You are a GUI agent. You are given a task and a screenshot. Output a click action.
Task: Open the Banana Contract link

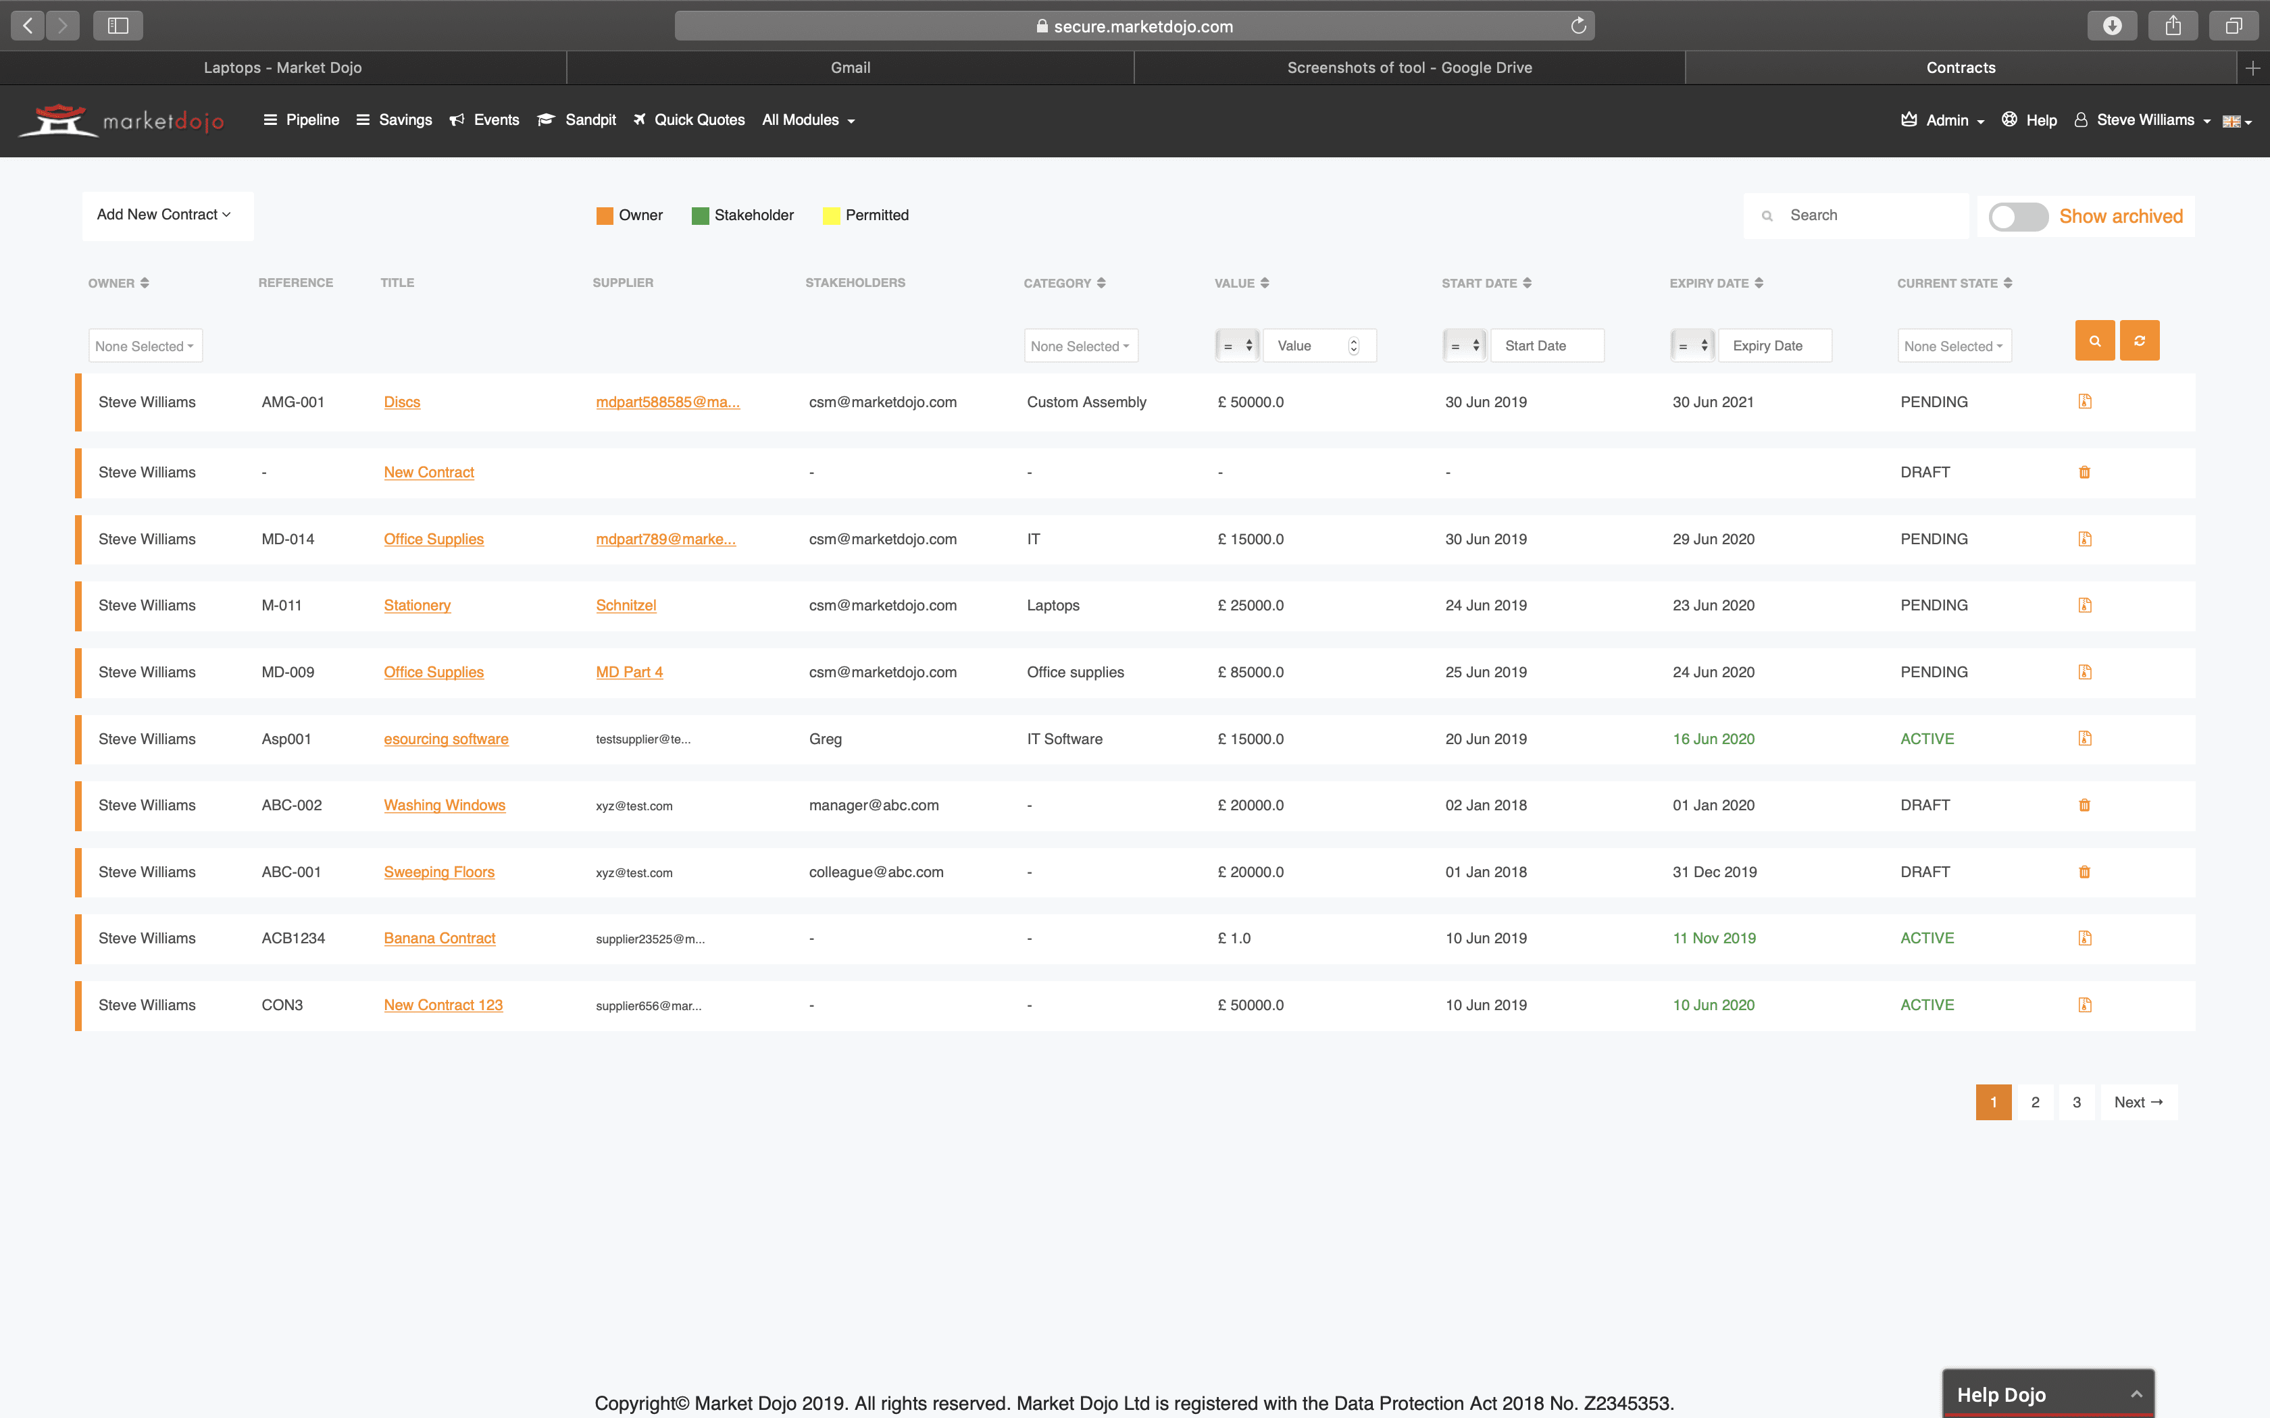click(x=439, y=938)
